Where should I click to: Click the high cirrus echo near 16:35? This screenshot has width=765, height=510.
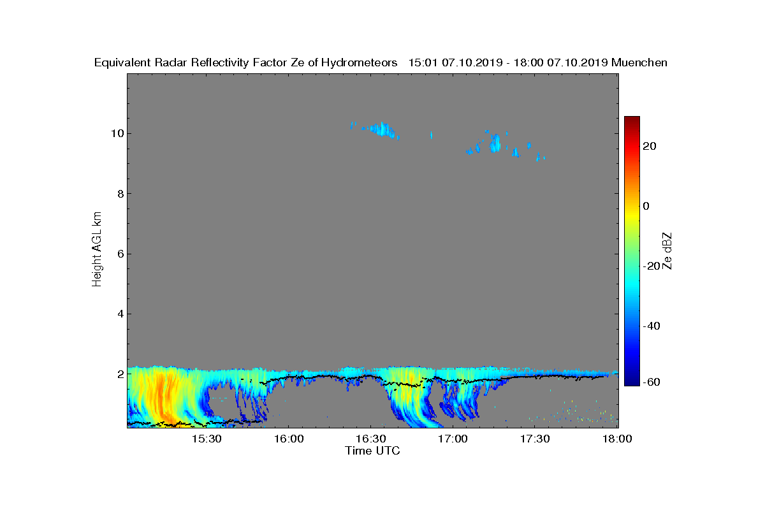tap(381, 130)
